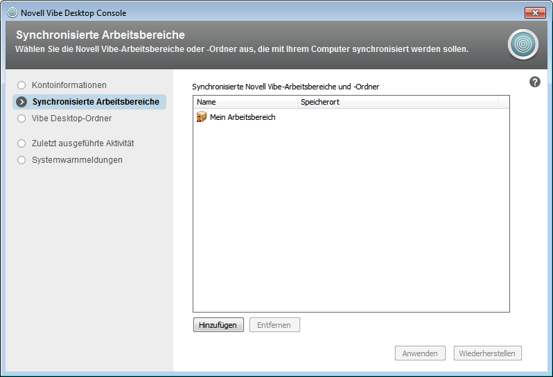Click the Entfernen button
Screen dimensions: 553x377
[x=274, y=325]
